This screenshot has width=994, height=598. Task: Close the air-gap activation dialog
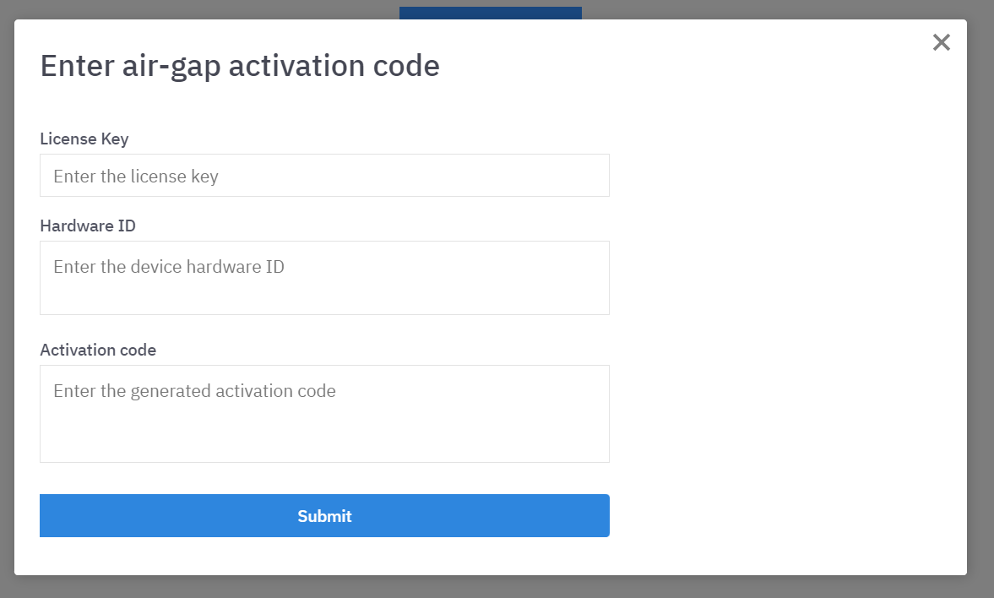pyautogui.click(x=941, y=43)
